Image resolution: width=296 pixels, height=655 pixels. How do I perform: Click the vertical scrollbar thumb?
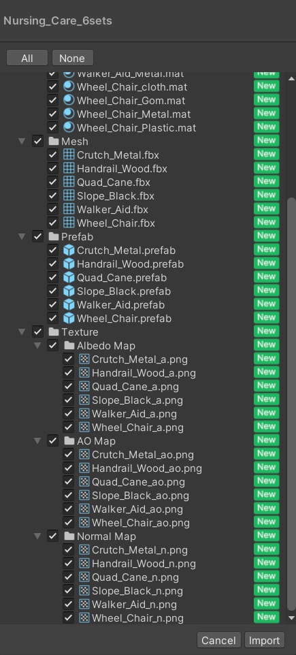tap(291, 404)
